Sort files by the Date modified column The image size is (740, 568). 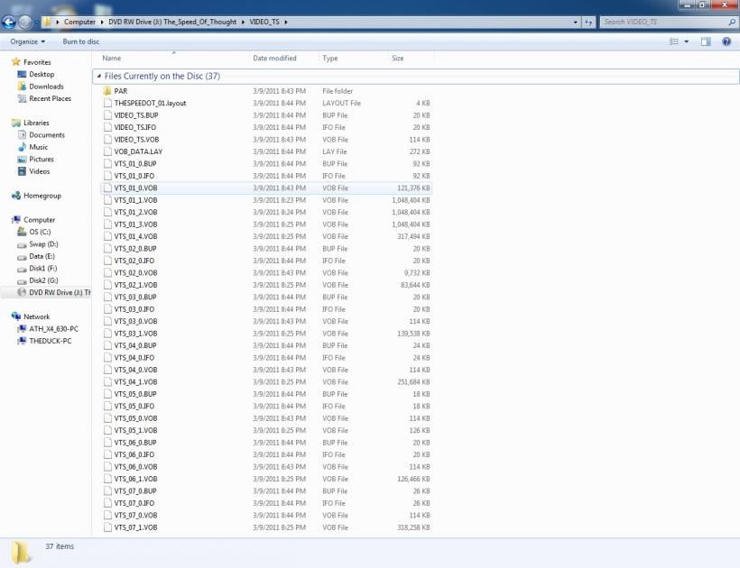274,58
